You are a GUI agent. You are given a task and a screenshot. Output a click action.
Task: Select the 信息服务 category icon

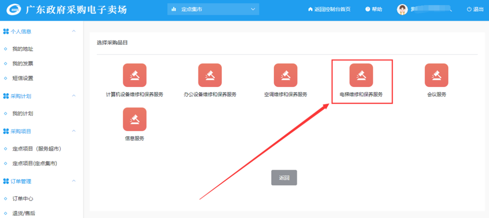click(x=134, y=119)
